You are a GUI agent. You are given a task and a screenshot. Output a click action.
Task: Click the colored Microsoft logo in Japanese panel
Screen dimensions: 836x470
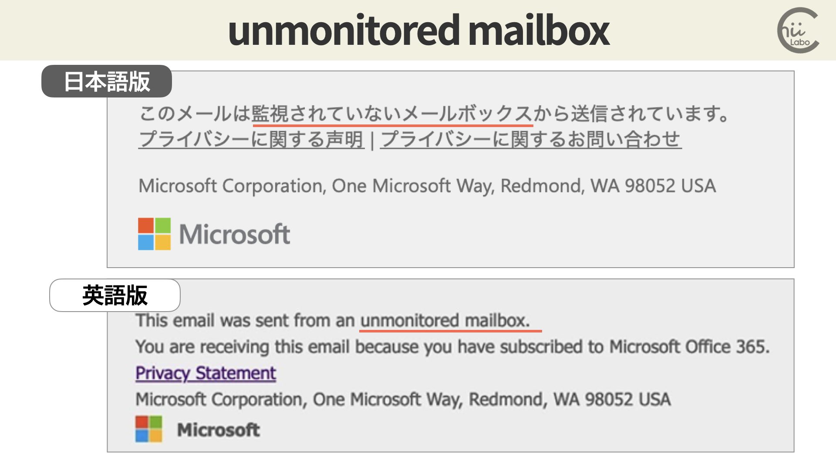click(x=154, y=234)
